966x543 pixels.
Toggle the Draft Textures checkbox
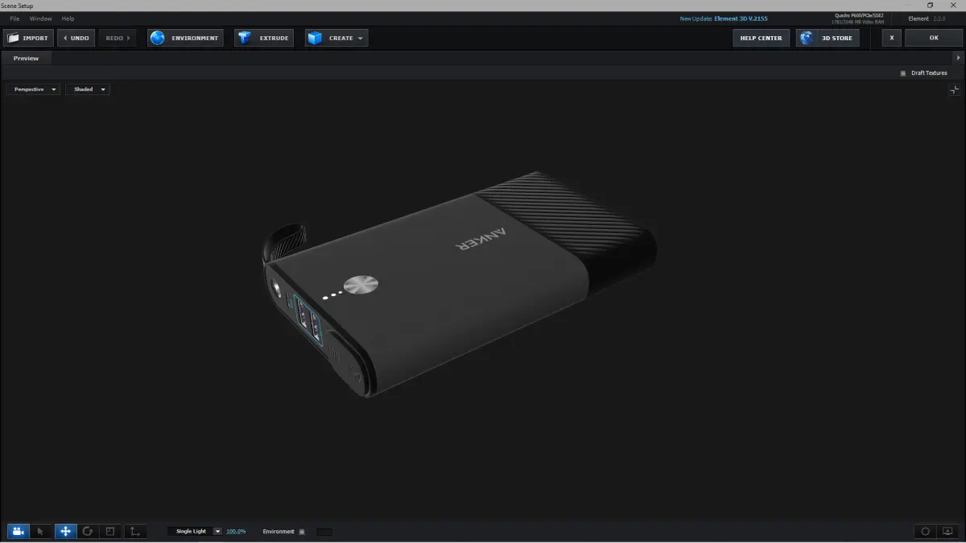pyautogui.click(x=903, y=73)
